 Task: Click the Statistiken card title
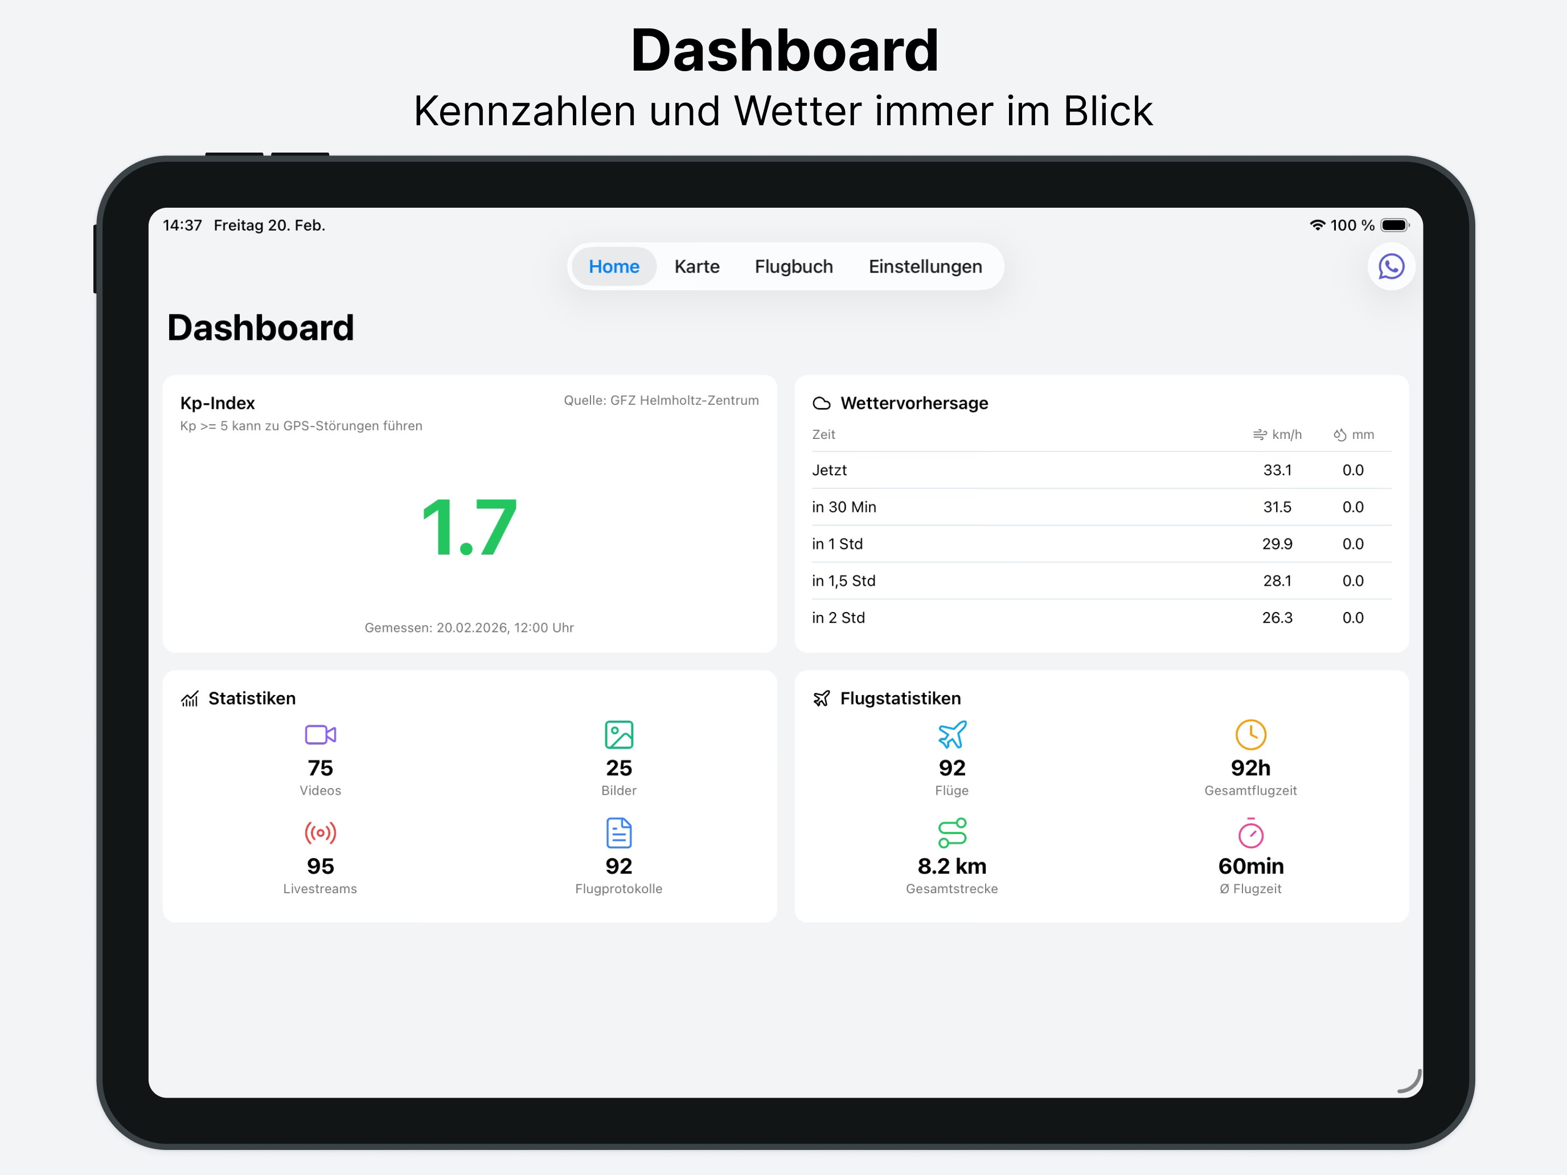click(x=252, y=699)
